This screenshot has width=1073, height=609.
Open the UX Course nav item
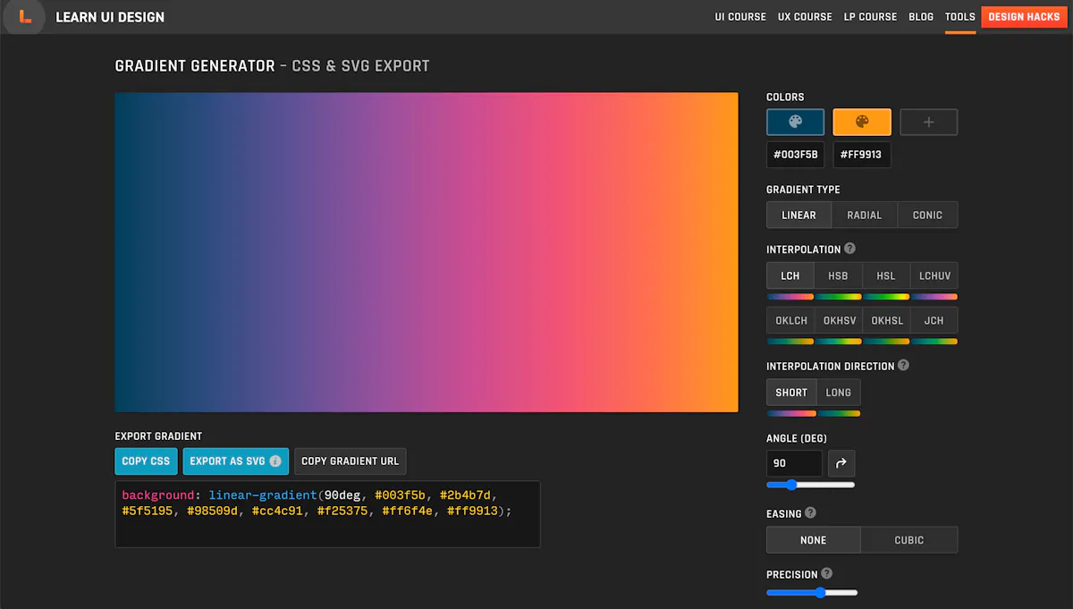[x=805, y=17]
